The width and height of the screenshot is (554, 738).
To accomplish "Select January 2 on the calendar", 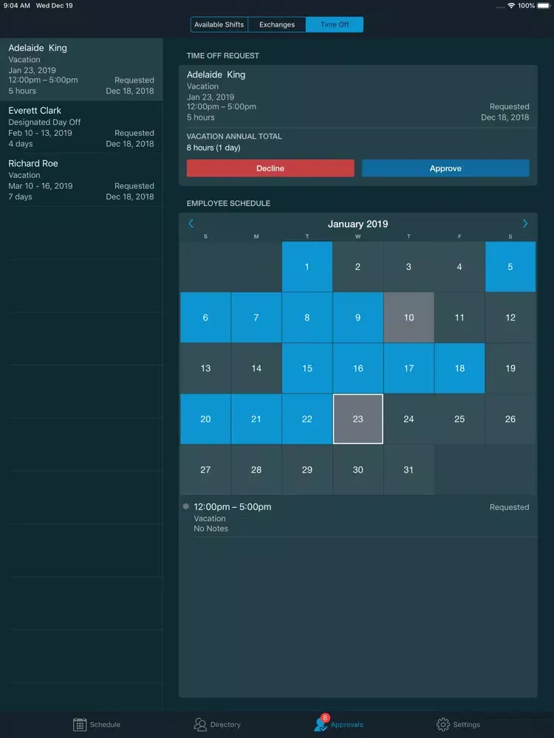I will (x=358, y=267).
